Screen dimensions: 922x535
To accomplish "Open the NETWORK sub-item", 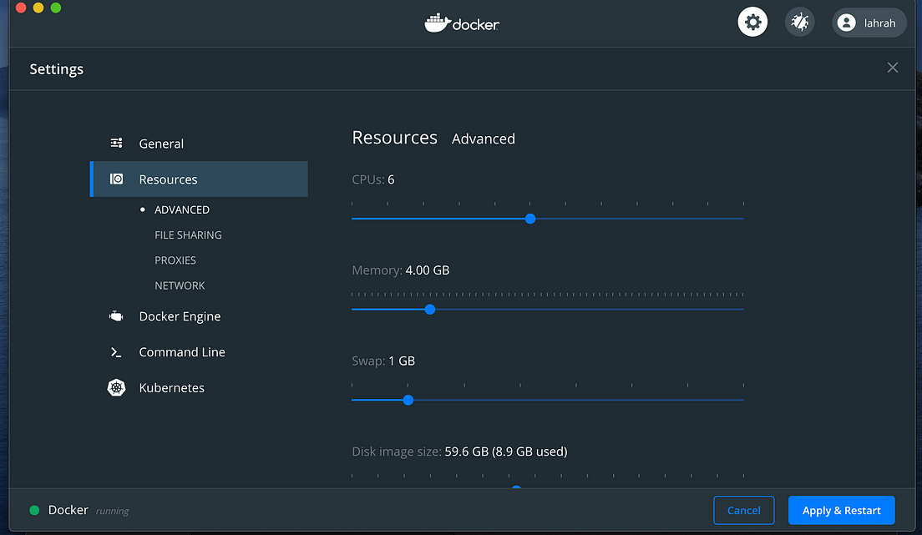I will 180,285.
